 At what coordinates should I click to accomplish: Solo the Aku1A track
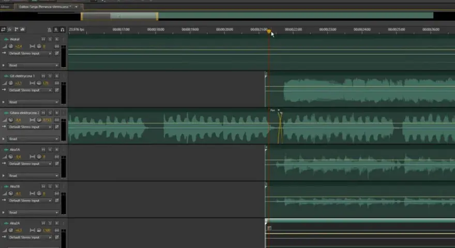tap(50, 150)
